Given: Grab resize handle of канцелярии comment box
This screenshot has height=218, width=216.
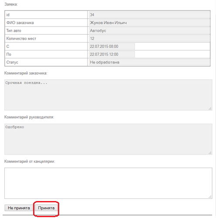Looking at the screenshot, I should coord(210,197).
